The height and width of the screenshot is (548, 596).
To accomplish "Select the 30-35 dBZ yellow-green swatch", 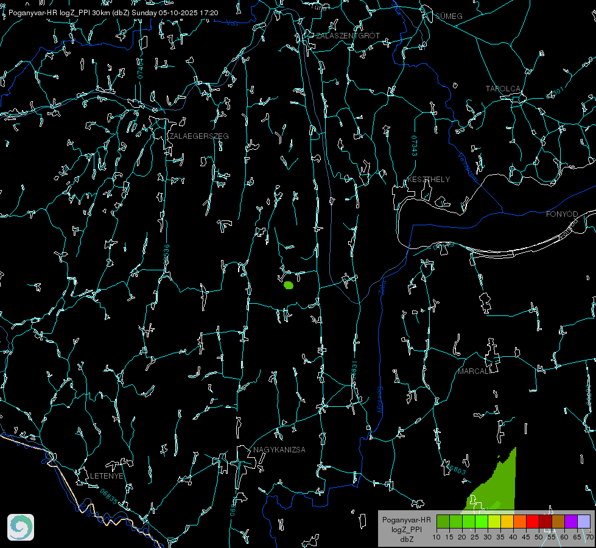I will [x=494, y=521].
